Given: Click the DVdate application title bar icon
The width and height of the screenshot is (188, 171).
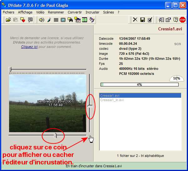Looking at the screenshot, I should 4,5.
